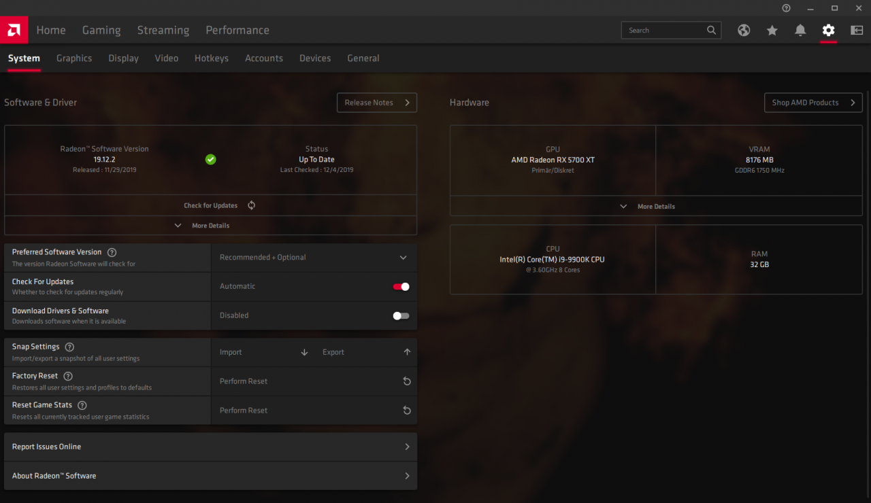Open help icon beside Factory Reset
This screenshot has height=503, width=871.
click(x=68, y=376)
